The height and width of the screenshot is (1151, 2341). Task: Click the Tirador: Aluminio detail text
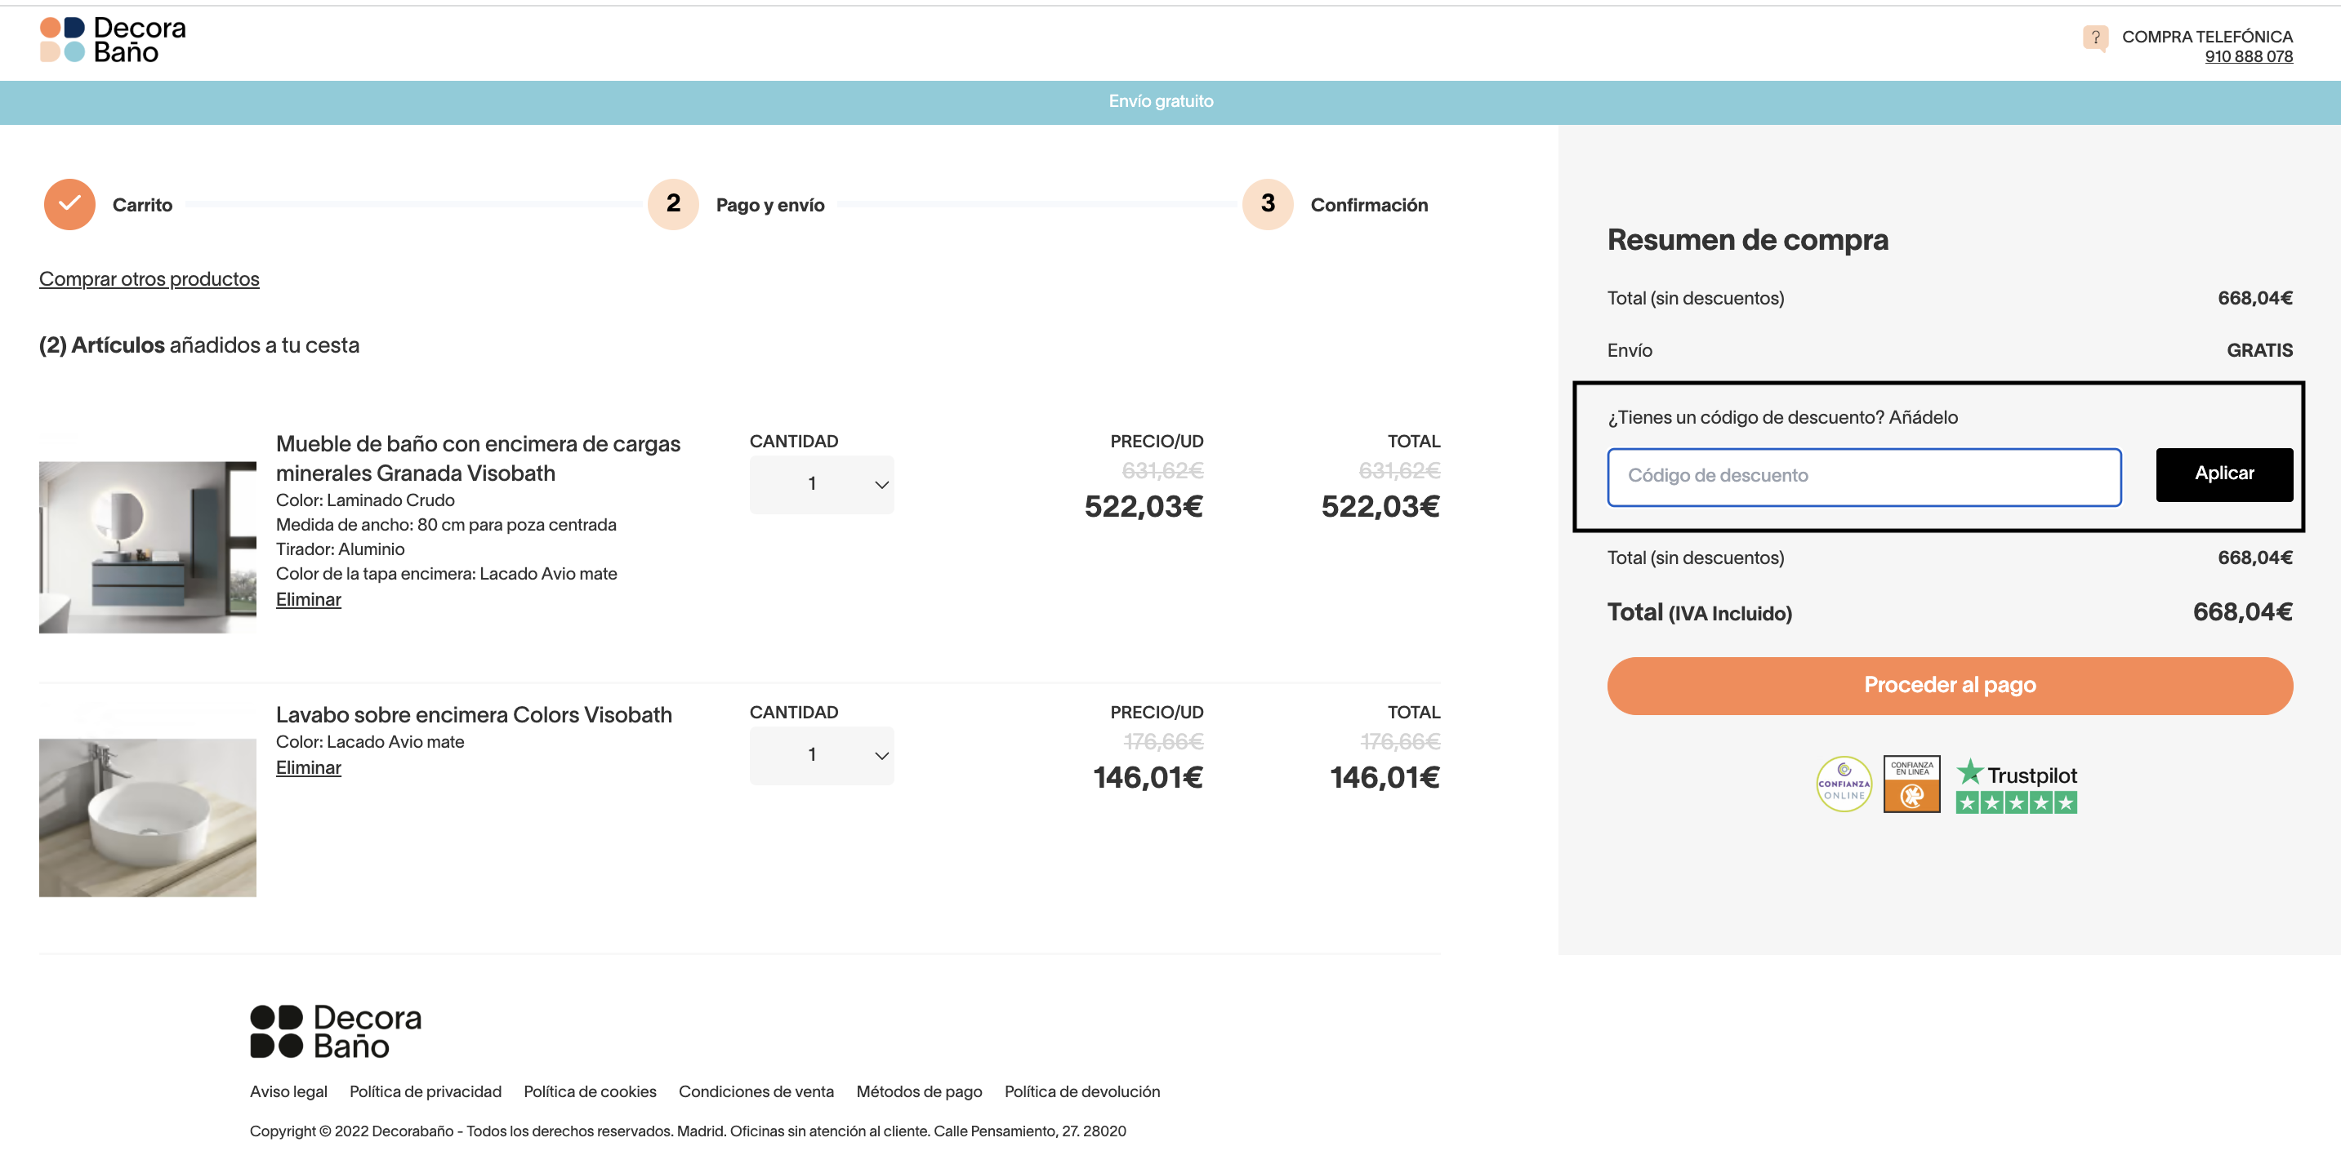pyautogui.click(x=340, y=549)
